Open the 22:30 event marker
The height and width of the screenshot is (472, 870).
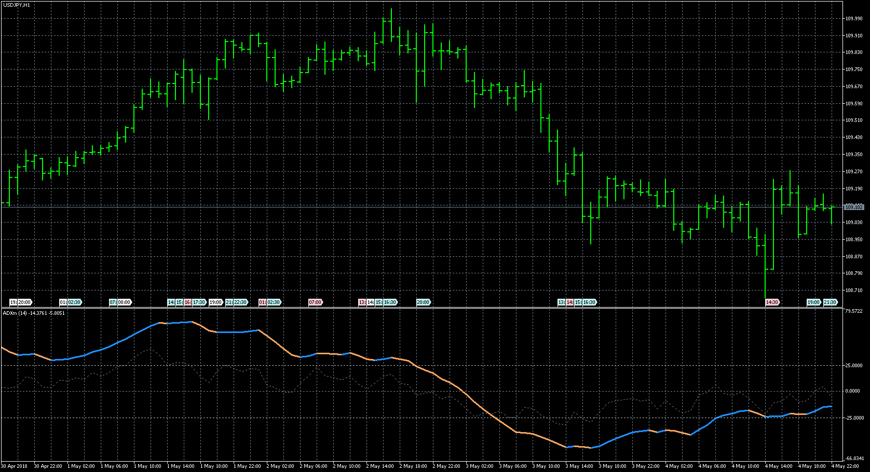point(240,302)
